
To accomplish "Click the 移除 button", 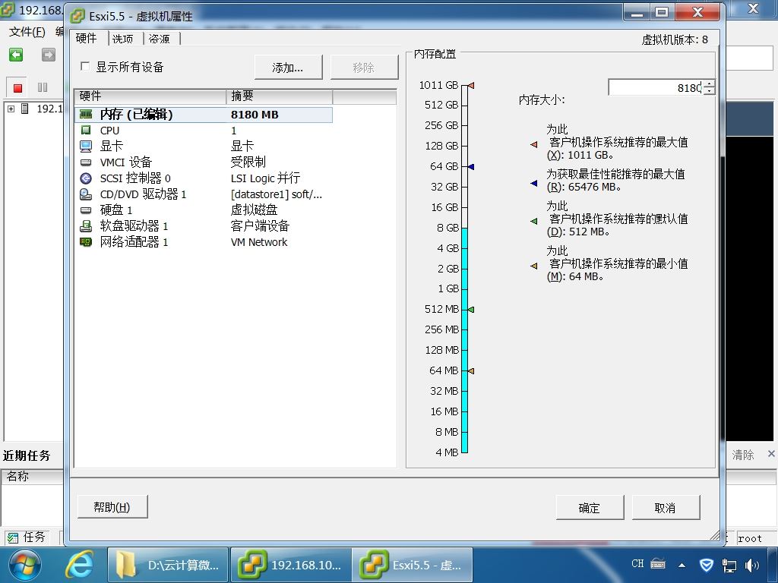I will click(364, 68).
